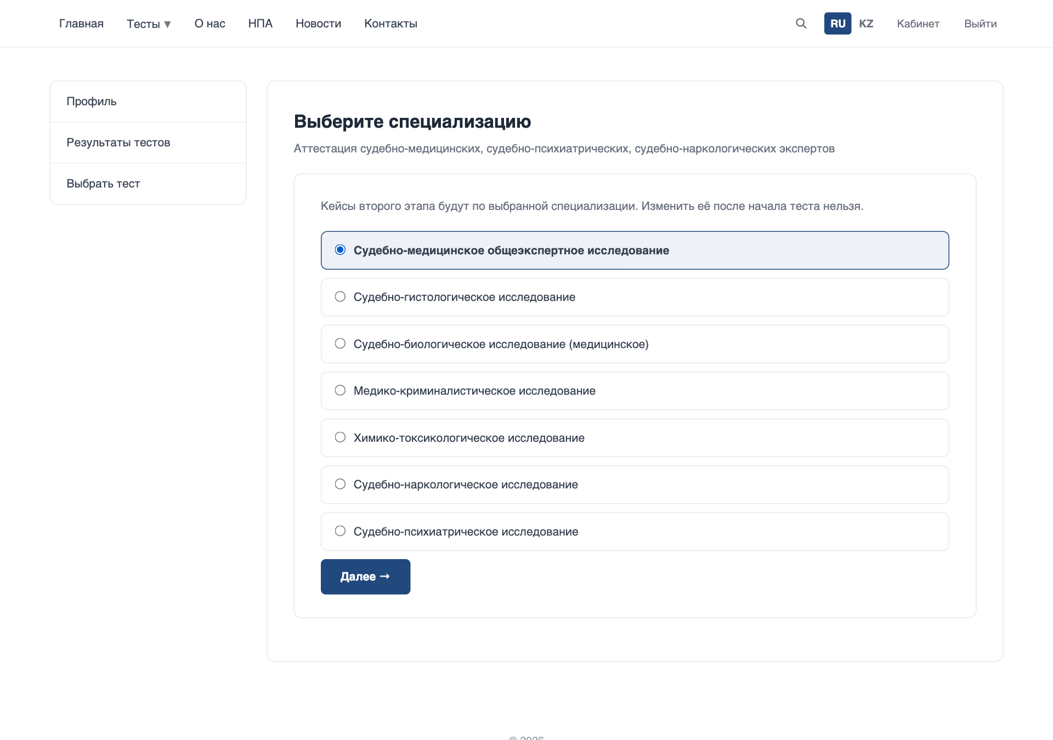Open the НПА navigation item
Image resolution: width=1053 pixels, height=740 pixels.
260,24
